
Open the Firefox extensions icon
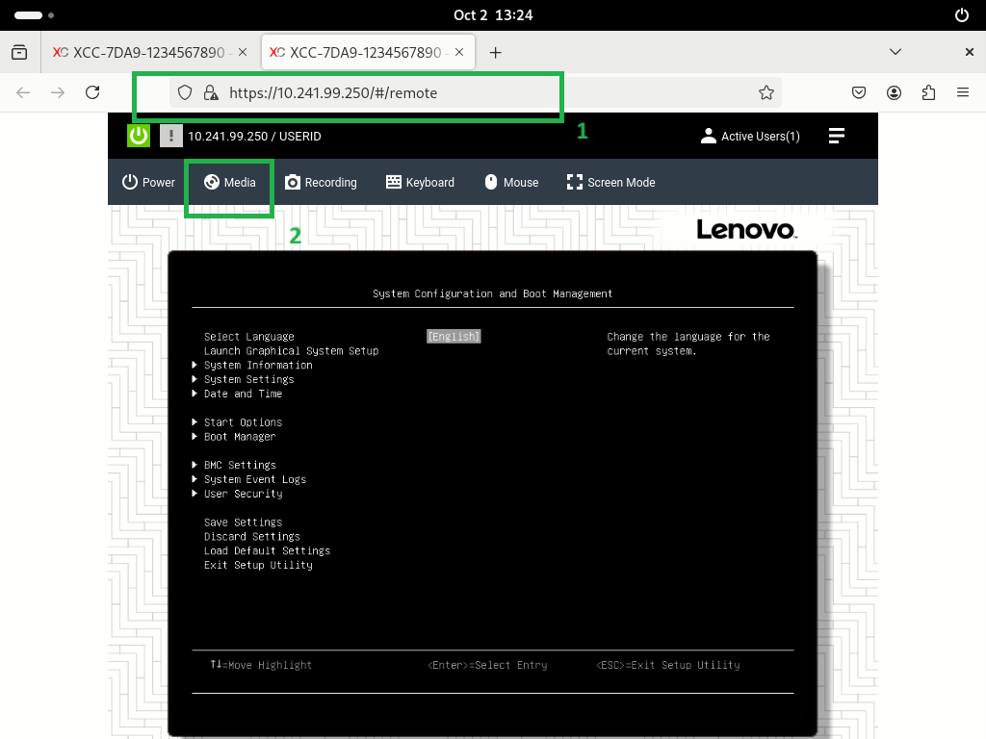928,92
